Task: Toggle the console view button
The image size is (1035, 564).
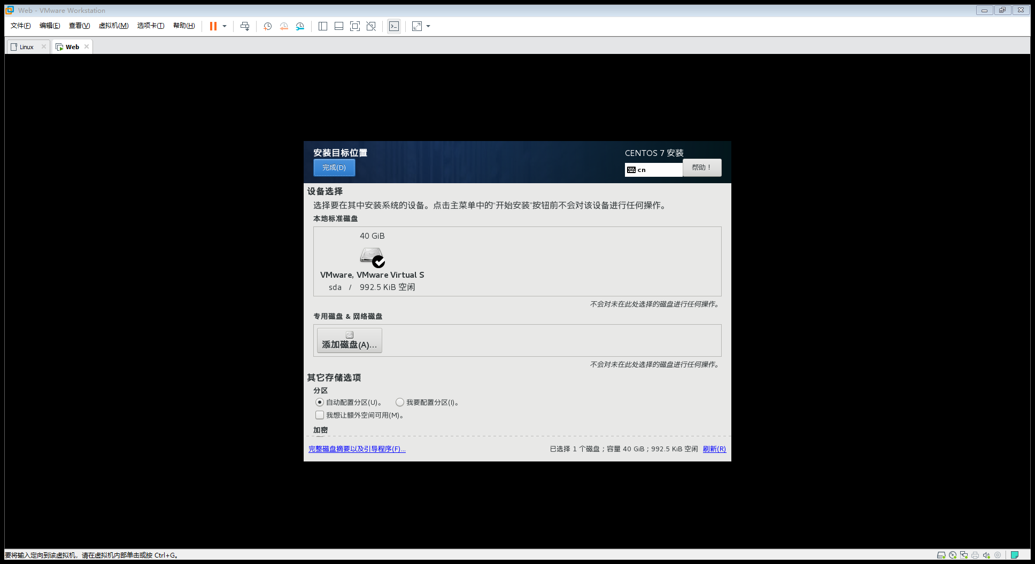Action: 394,26
